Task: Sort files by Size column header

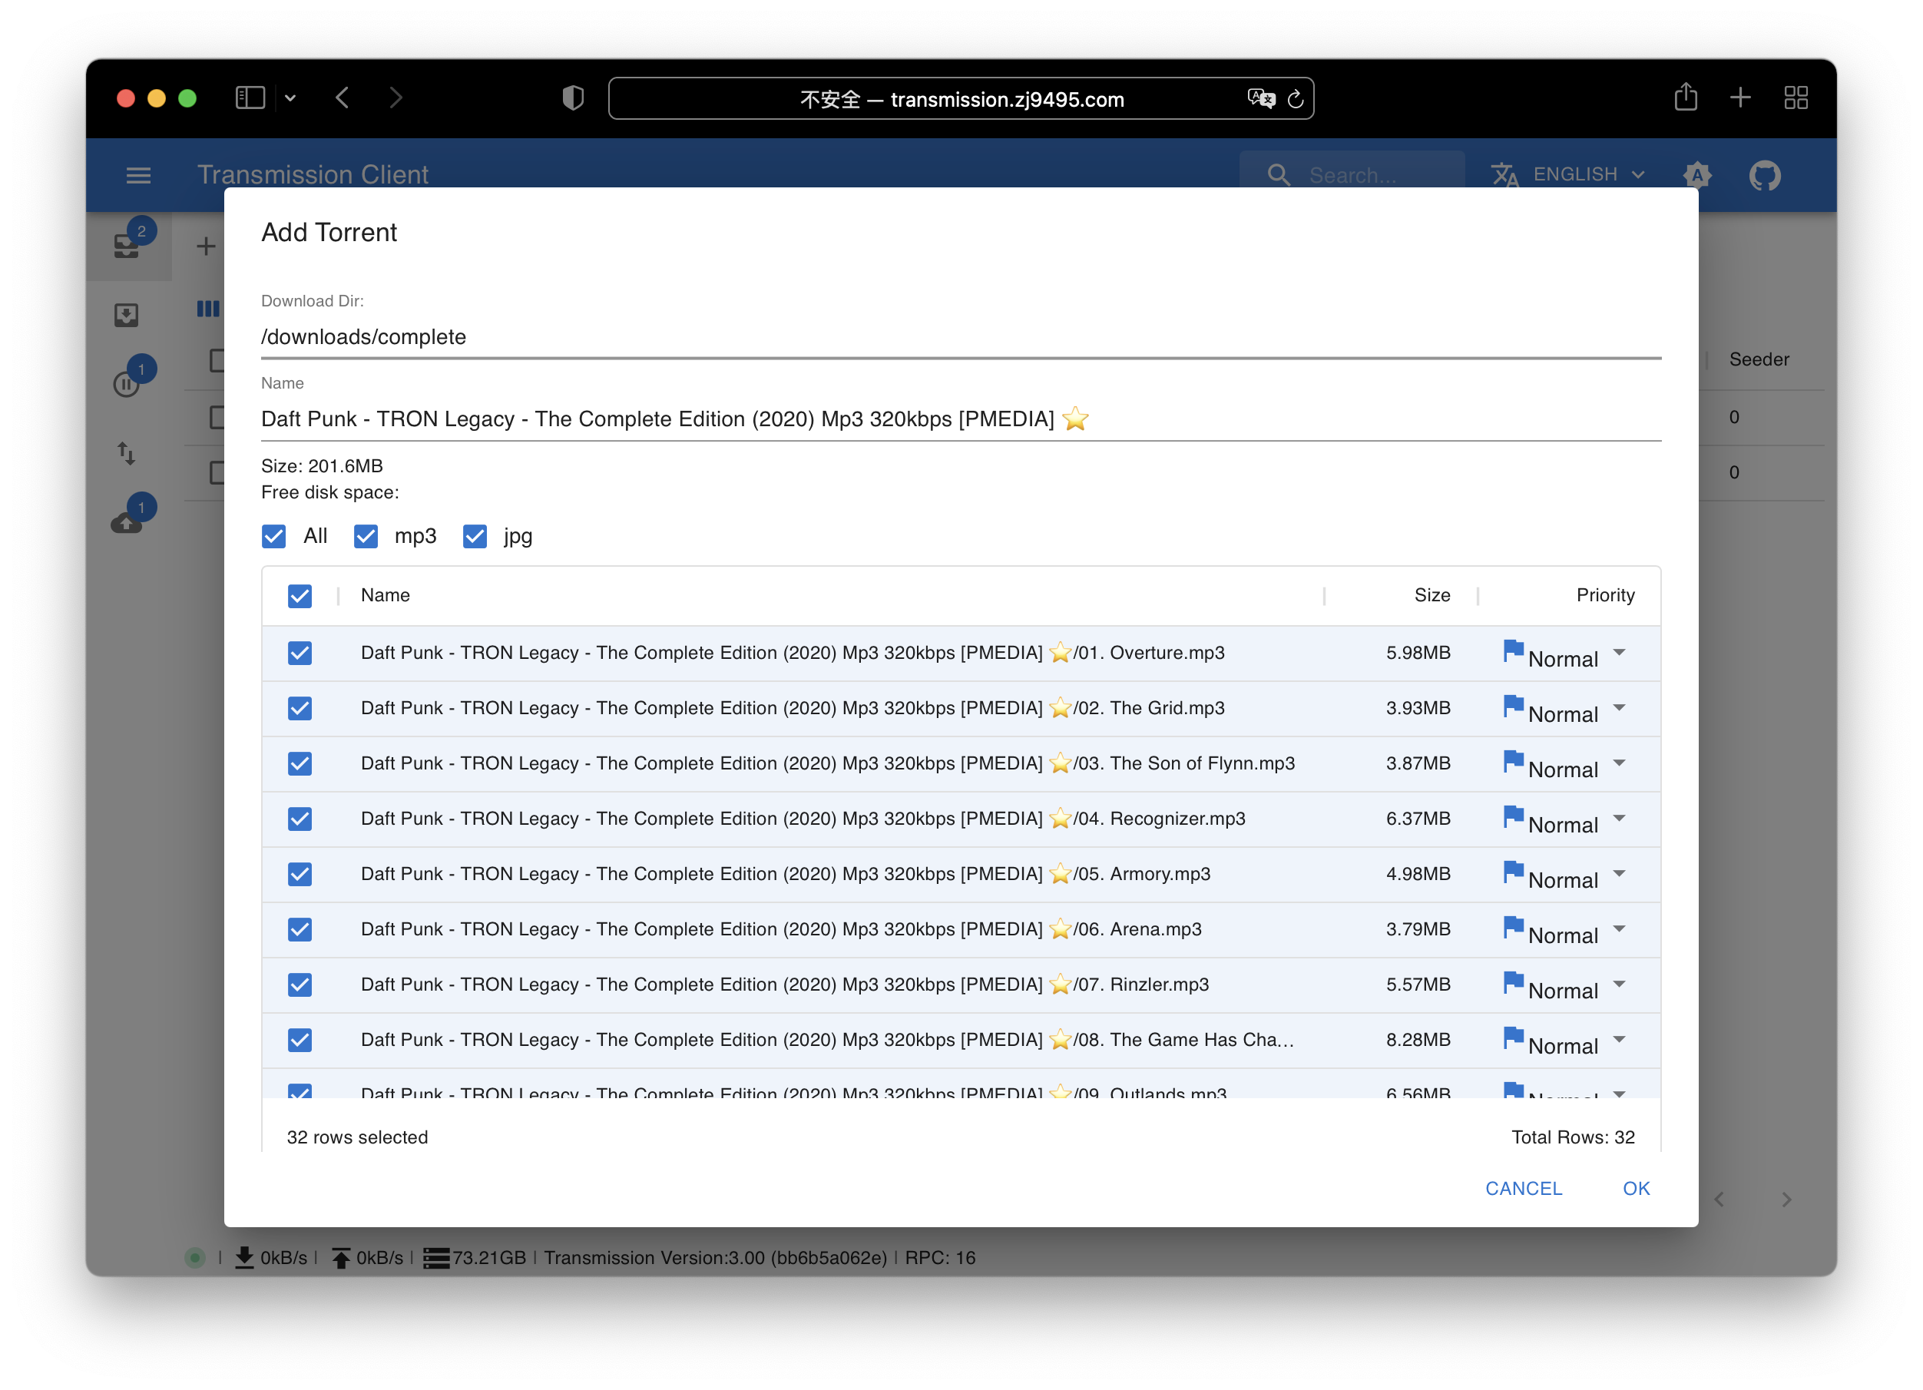Action: coord(1431,594)
